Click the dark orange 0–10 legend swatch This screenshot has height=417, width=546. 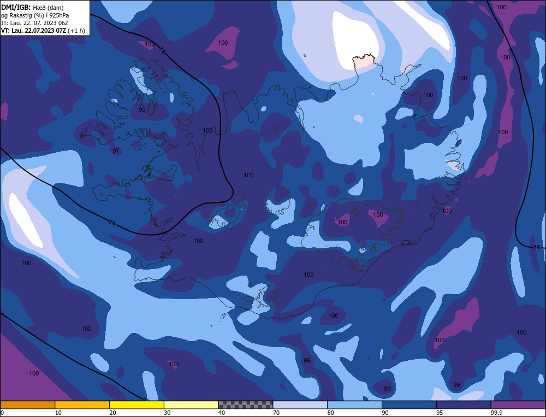27,404
